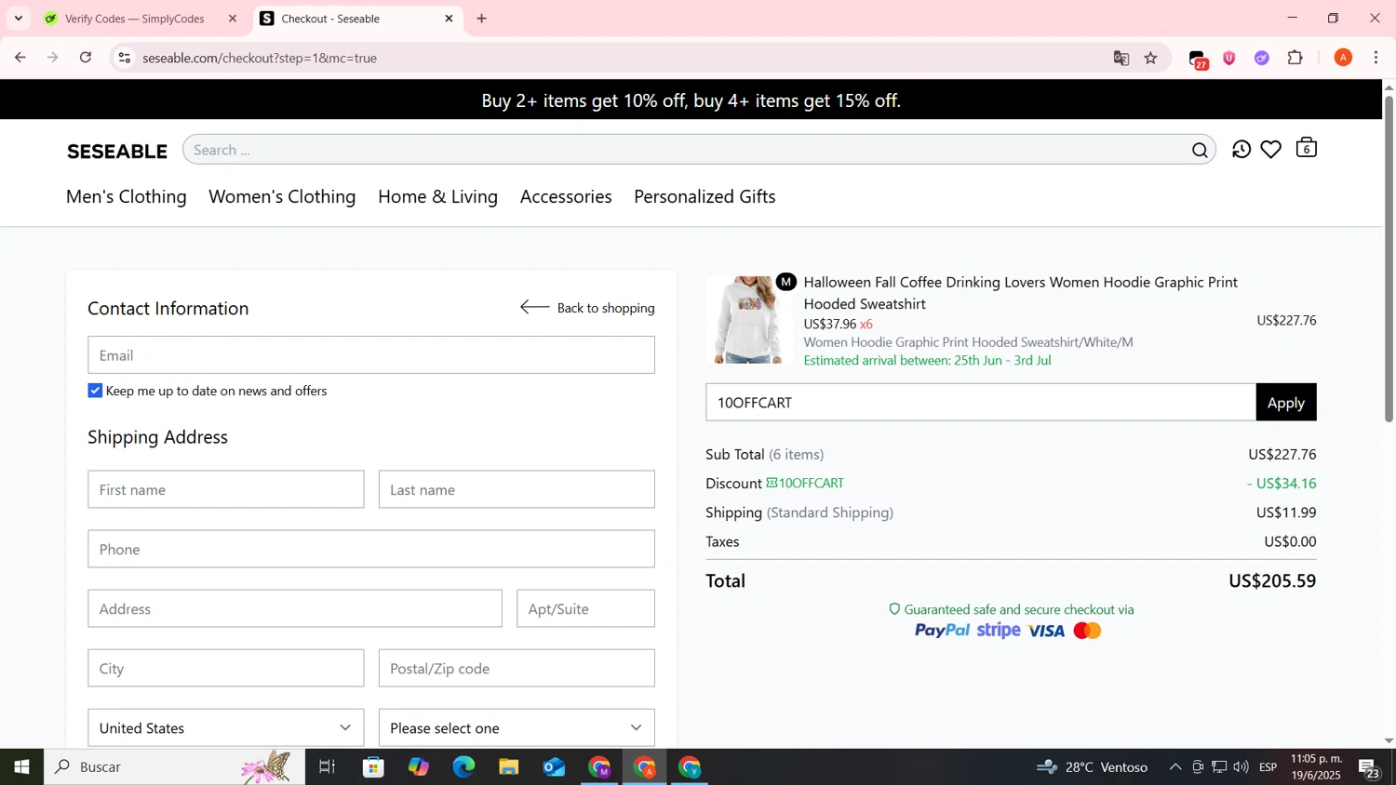Open Task View on the taskbar
This screenshot has height=785, width=1396.
click(x=327, y=767)
